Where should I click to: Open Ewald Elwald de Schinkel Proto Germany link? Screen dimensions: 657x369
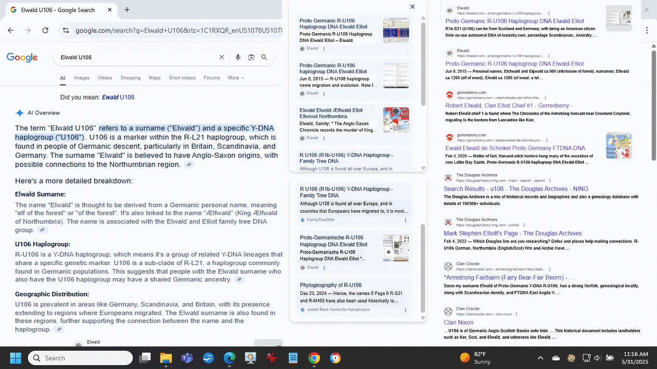point(515,148)
